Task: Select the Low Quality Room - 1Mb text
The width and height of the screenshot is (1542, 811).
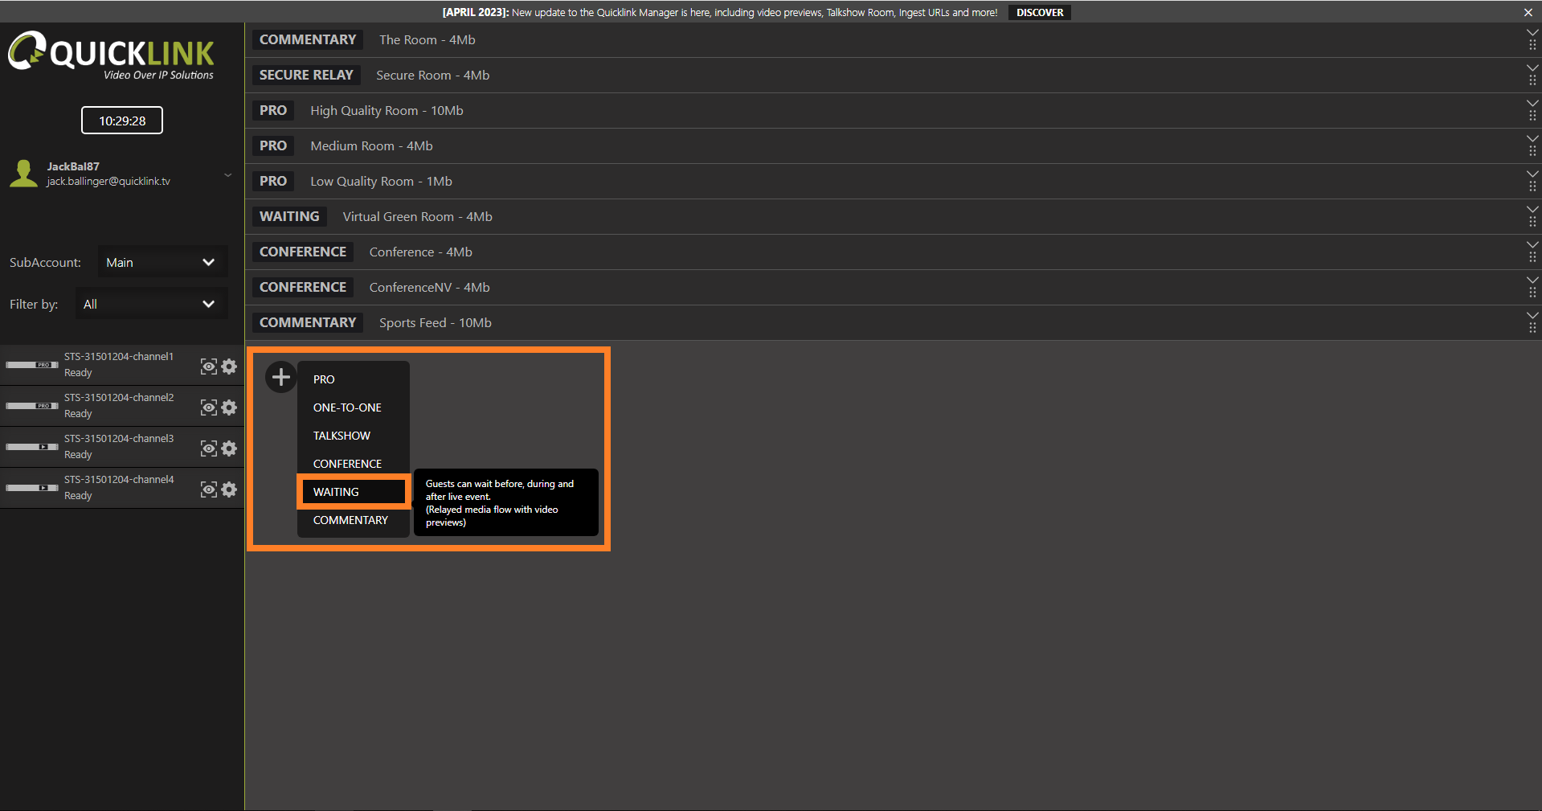Action: (x=381, y=182)
